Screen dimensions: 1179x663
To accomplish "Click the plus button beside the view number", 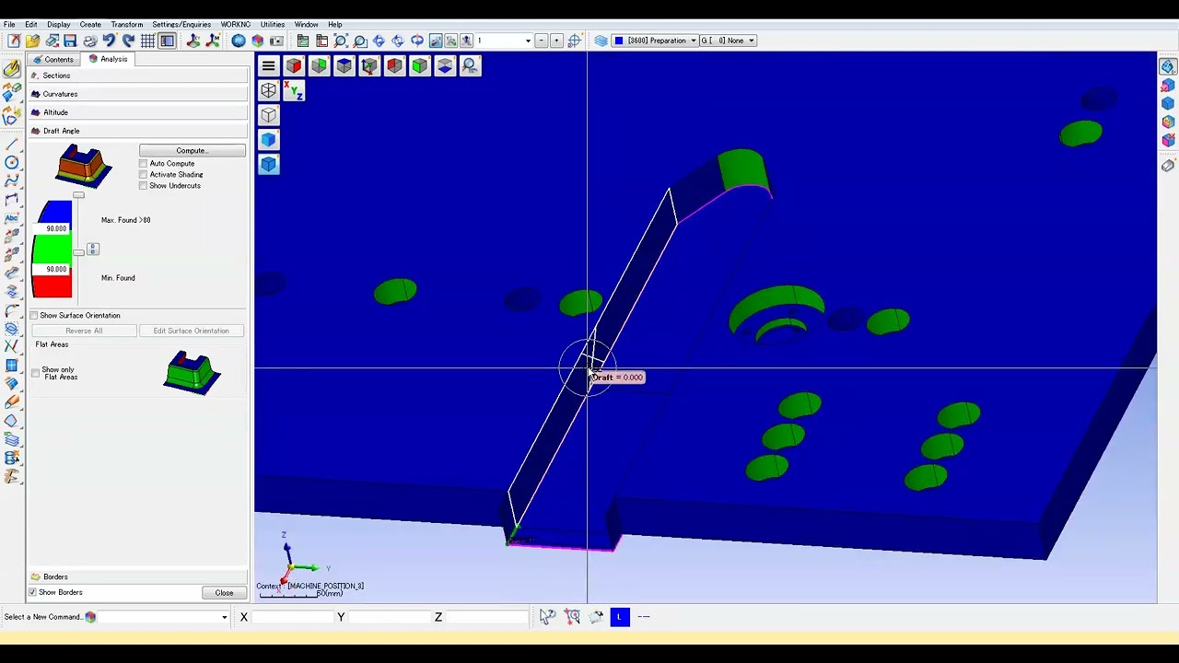I will point(556,41).
